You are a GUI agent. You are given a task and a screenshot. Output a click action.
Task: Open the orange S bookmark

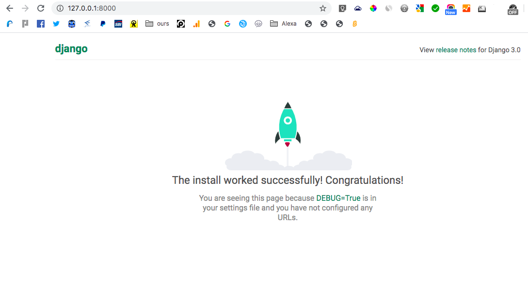click(354, 24)
